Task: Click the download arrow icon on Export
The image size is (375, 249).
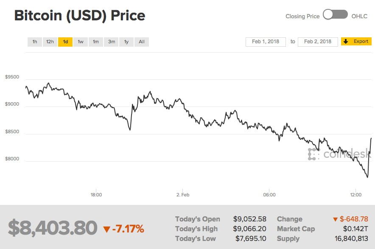Action: click(346, 42)
